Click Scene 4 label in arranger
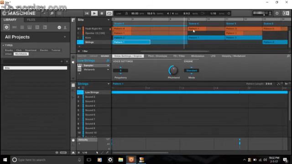The image size is (292, 164). coord(193,24)
